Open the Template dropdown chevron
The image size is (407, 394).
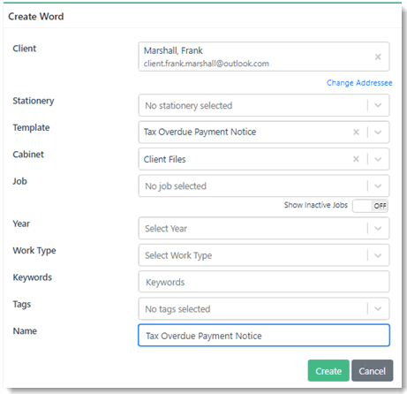[378, 133]
